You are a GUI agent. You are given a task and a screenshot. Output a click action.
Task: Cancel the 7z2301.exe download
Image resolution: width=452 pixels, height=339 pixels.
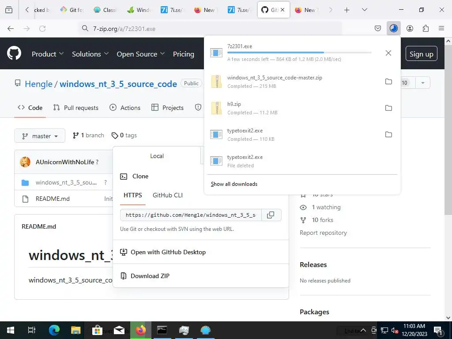388,53
